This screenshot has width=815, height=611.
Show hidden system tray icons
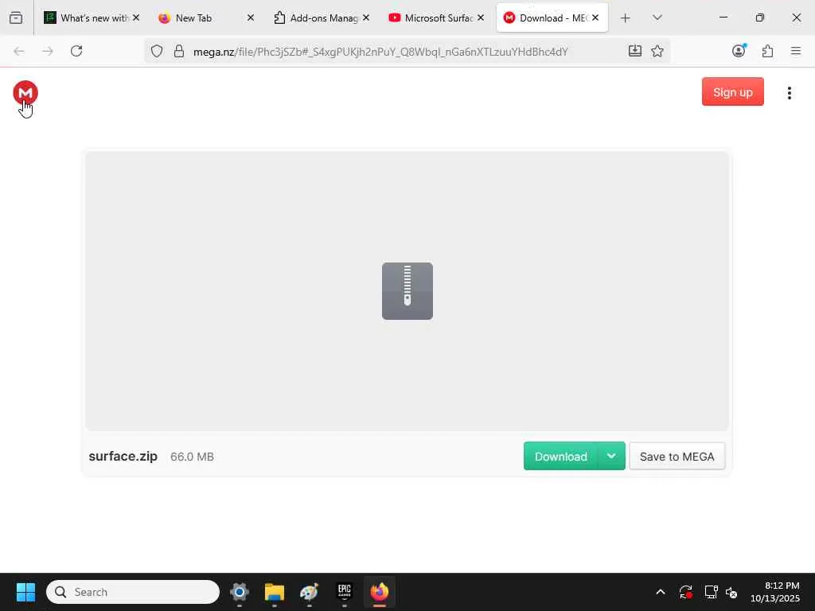pyautogui.click(x=660, y=592)
